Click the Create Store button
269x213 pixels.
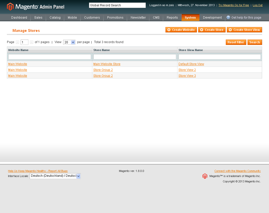click(212, 30)
